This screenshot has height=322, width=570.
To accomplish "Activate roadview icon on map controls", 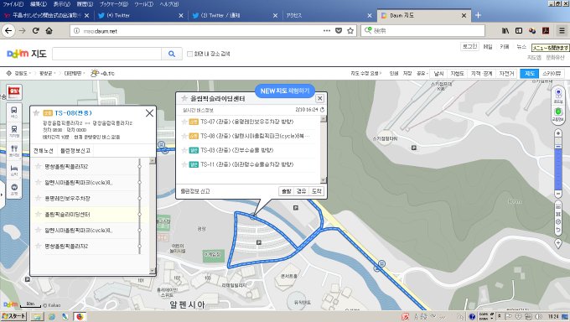I will (558, 95).
